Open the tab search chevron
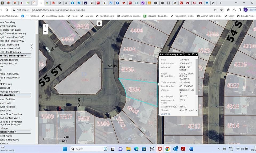 [236, 3]
